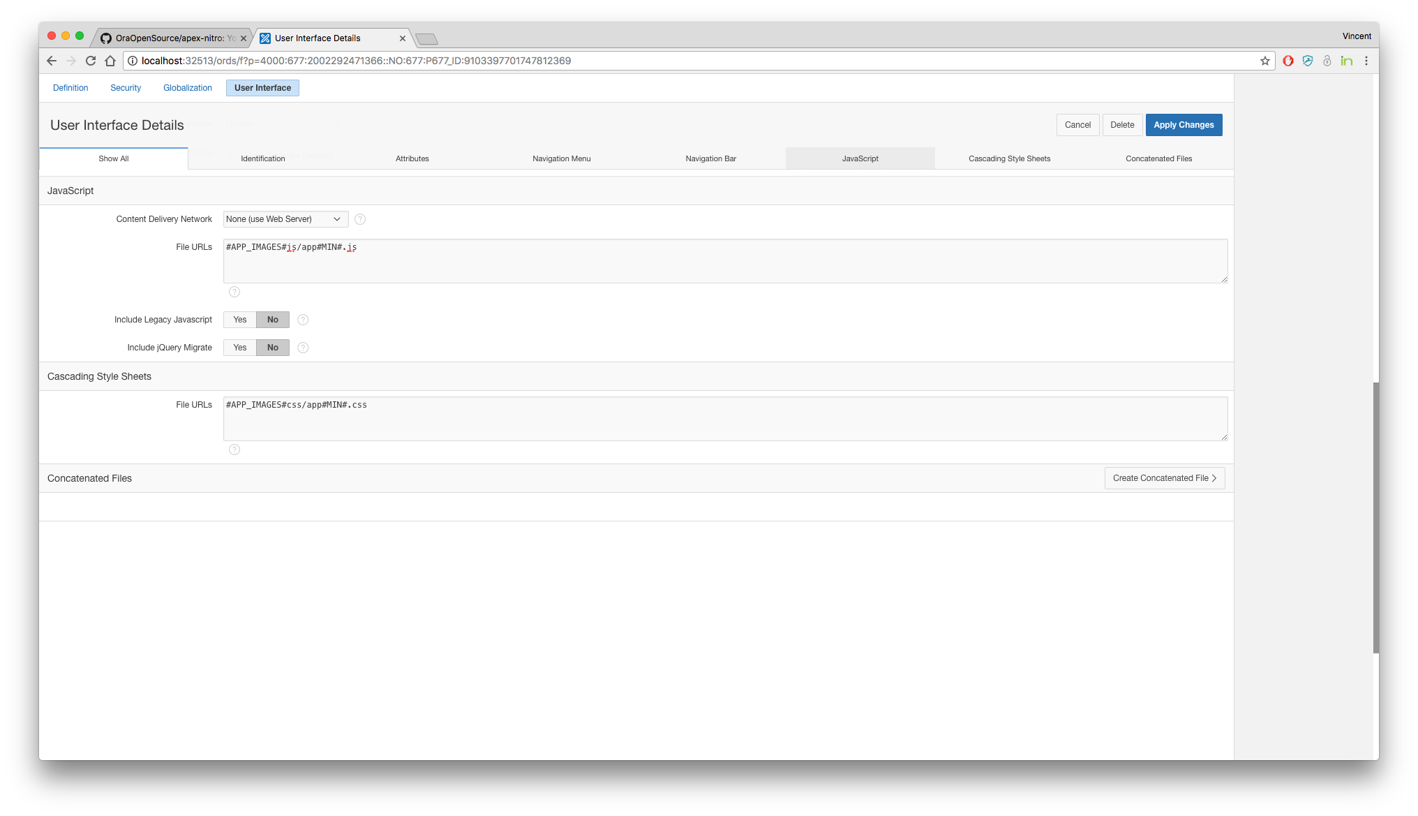
Task: Click help icon below CSS File URLs
Action: tap(234, 450)
